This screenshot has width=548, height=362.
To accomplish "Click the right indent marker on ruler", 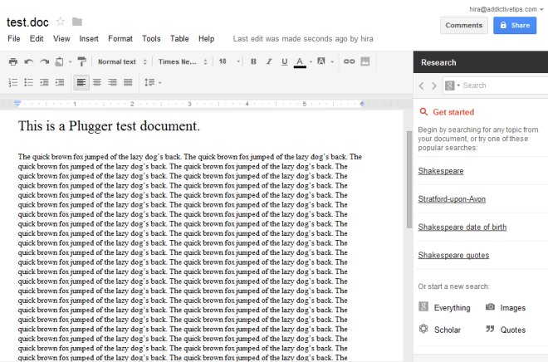I will coord(362,104).
